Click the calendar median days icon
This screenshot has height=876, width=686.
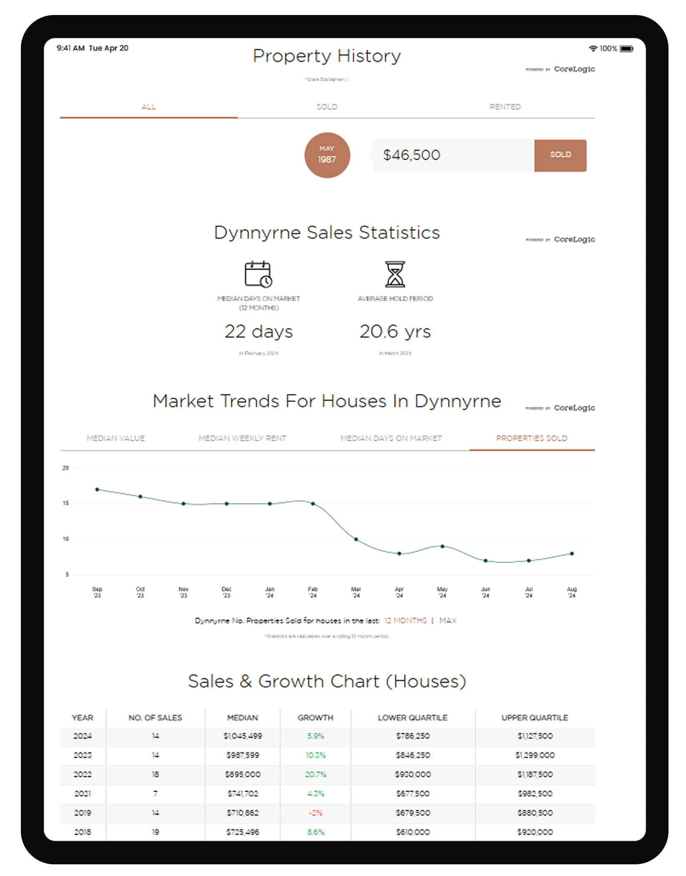pos(258,274)
